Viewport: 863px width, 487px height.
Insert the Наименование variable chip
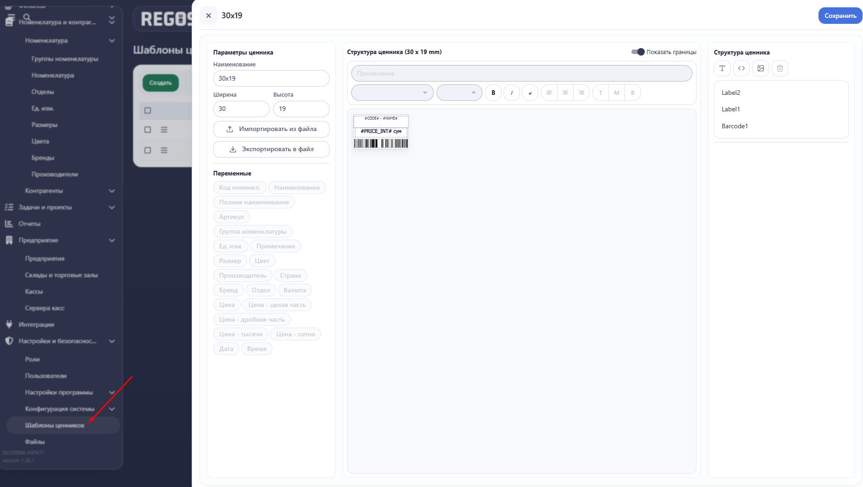click(297, 187)
